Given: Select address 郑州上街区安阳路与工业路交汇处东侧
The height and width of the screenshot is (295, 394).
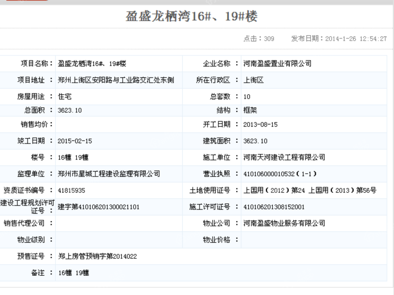Looking at the screenshot, I should click(116, 80).
